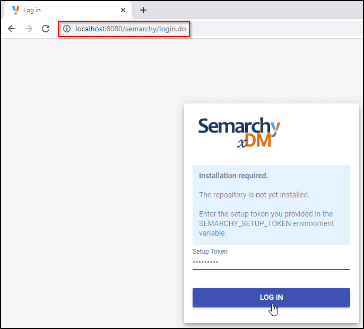Reload the login page
The width and height of the screenshot is (364, 329).
[46, 29]
